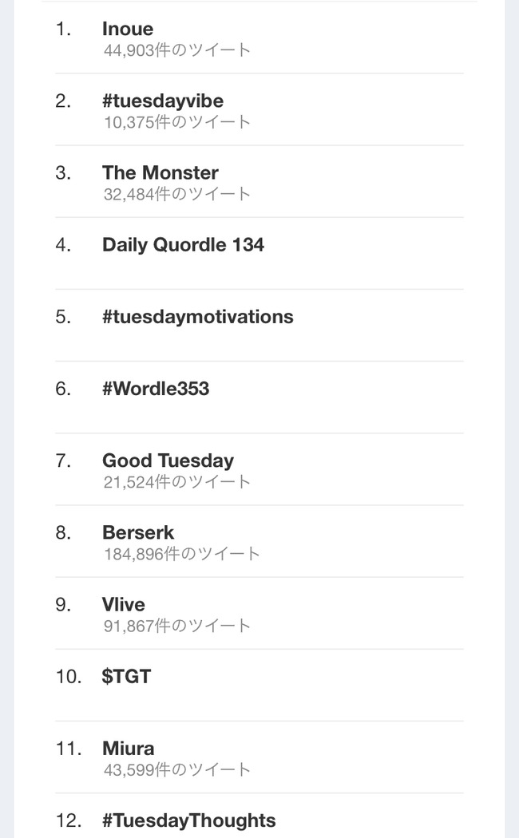
Task: Open the Good Tuesday trending topic
Action: point(168,461)
